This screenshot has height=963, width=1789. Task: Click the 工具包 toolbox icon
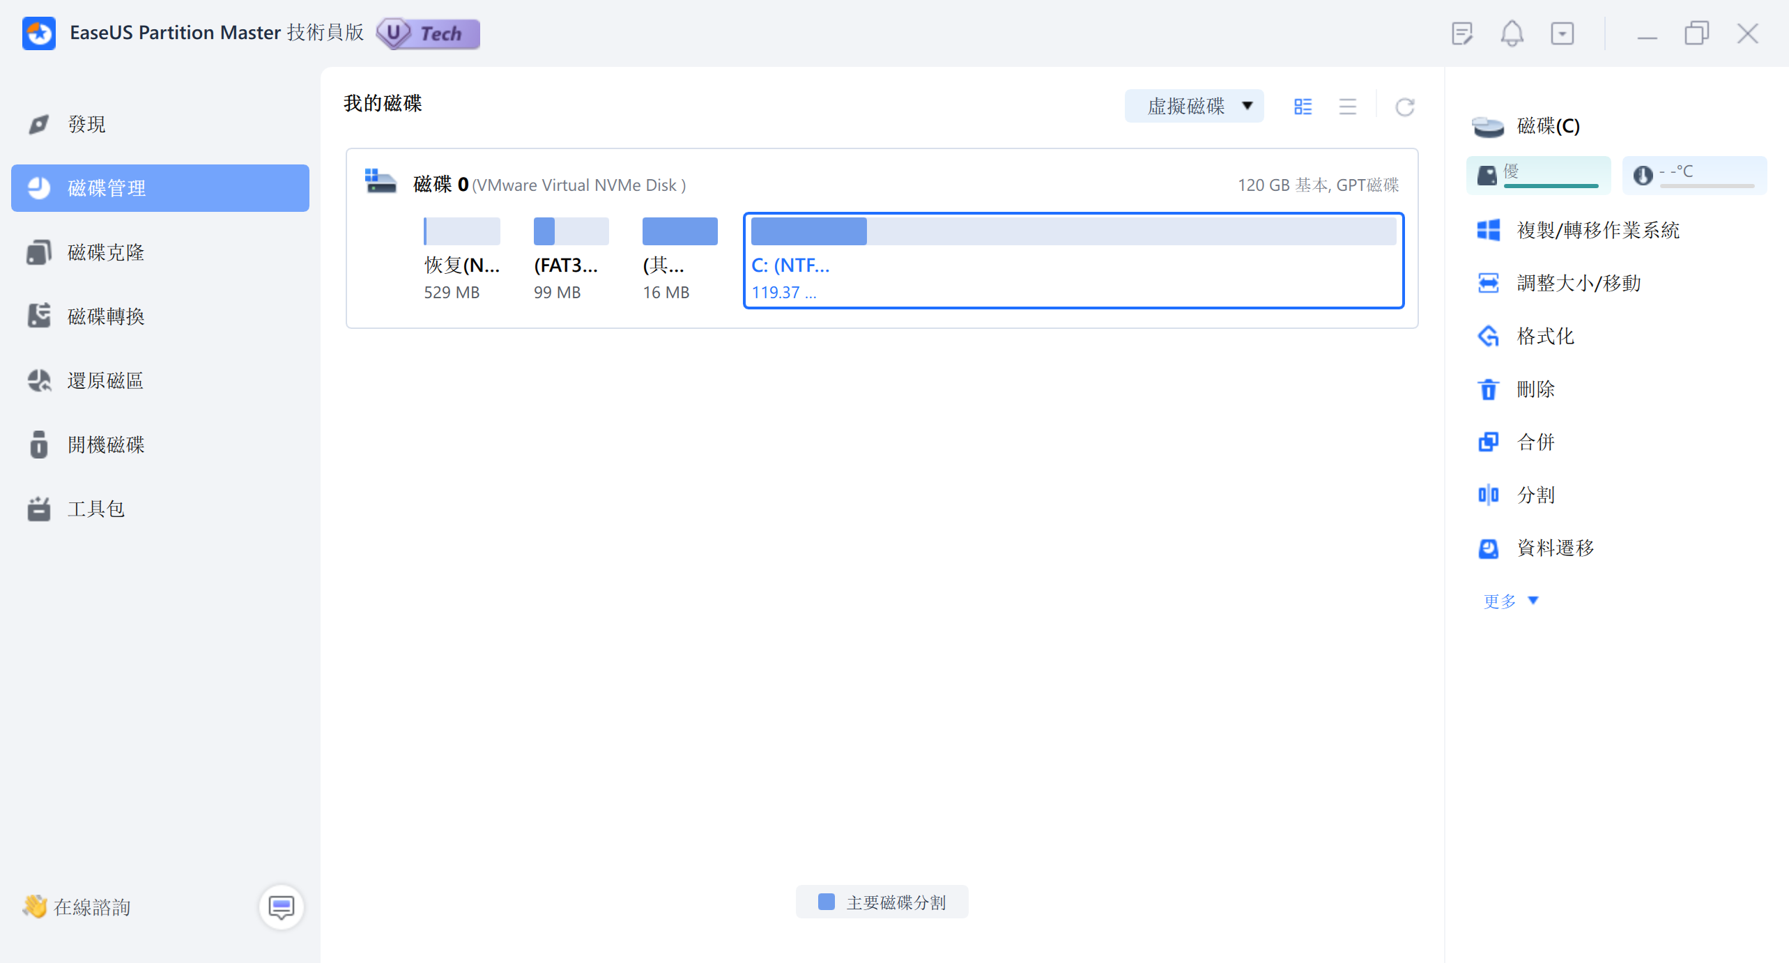click(39, 509)
